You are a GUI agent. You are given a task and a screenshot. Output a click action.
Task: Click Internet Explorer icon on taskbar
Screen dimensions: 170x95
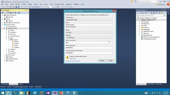[8, 93]
